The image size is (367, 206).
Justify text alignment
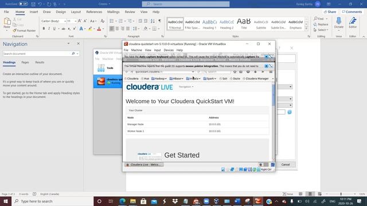(128, 29)
